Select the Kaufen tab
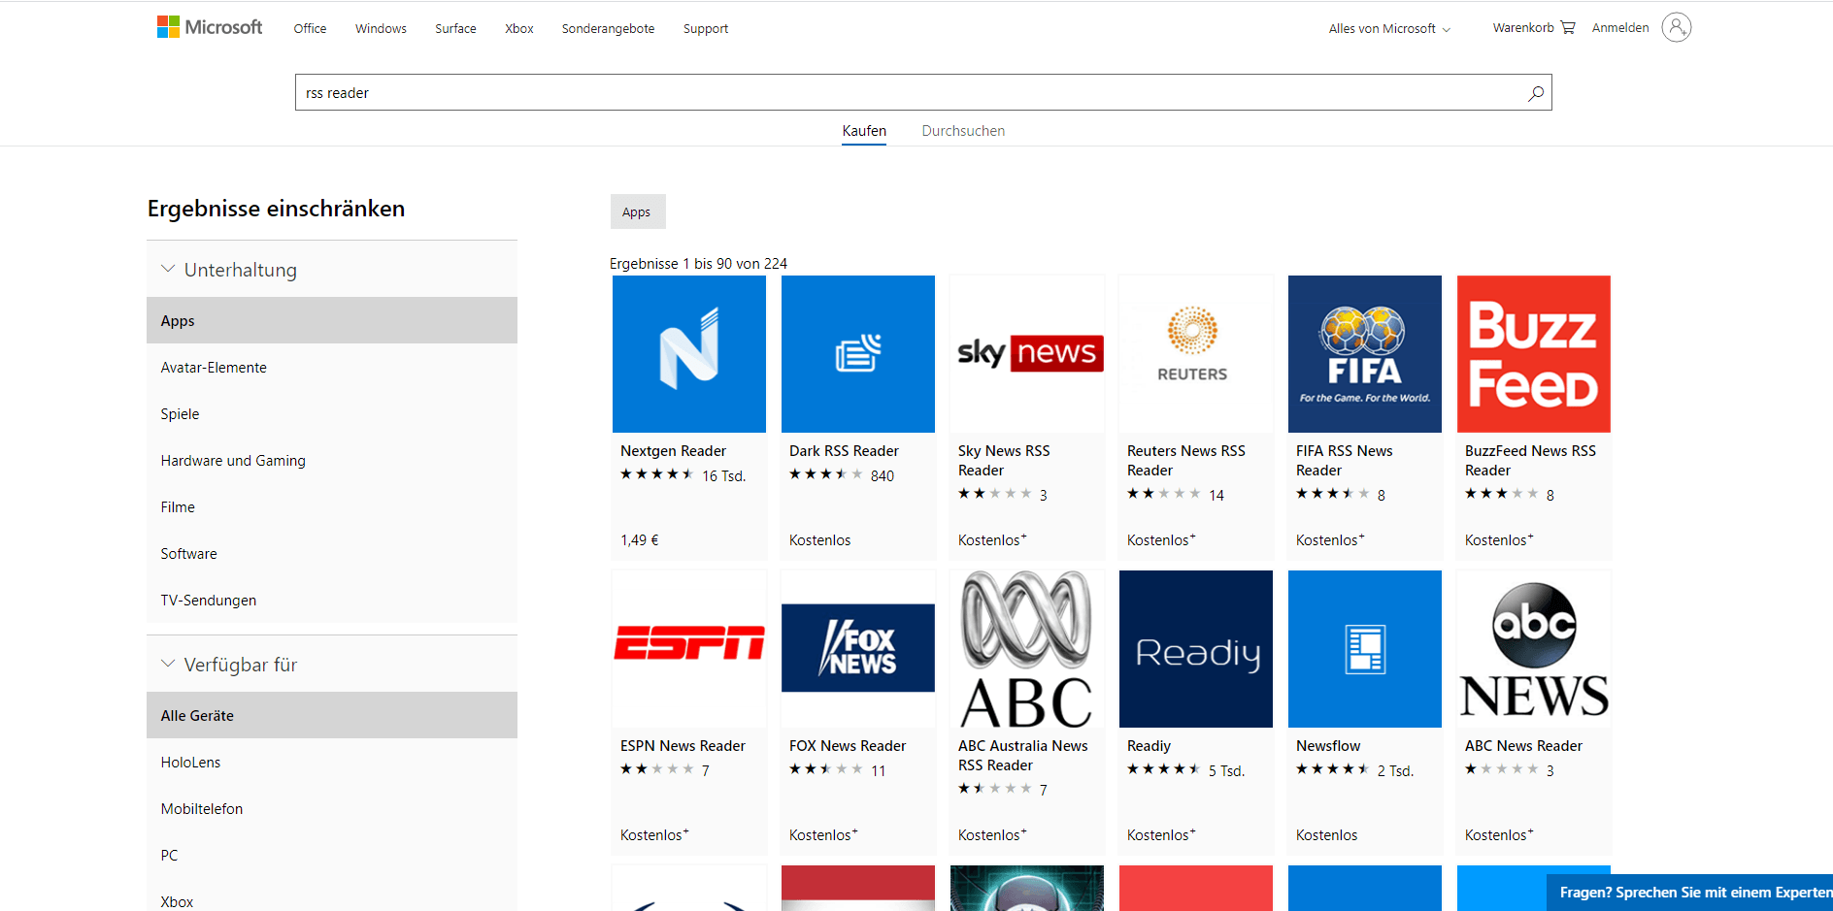 pos(863,131)
